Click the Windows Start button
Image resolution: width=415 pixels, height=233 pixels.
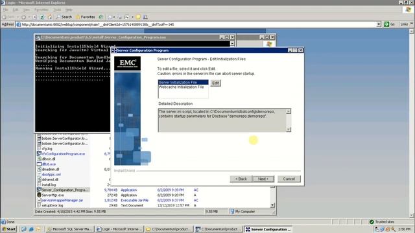click(x=8, y=229)
